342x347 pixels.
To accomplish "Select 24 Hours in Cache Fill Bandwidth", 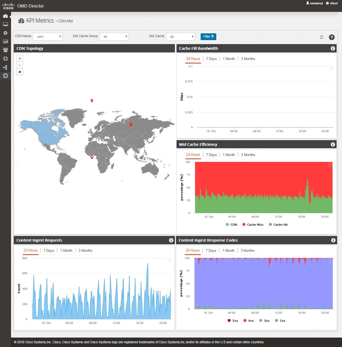I will click(193, 59).
